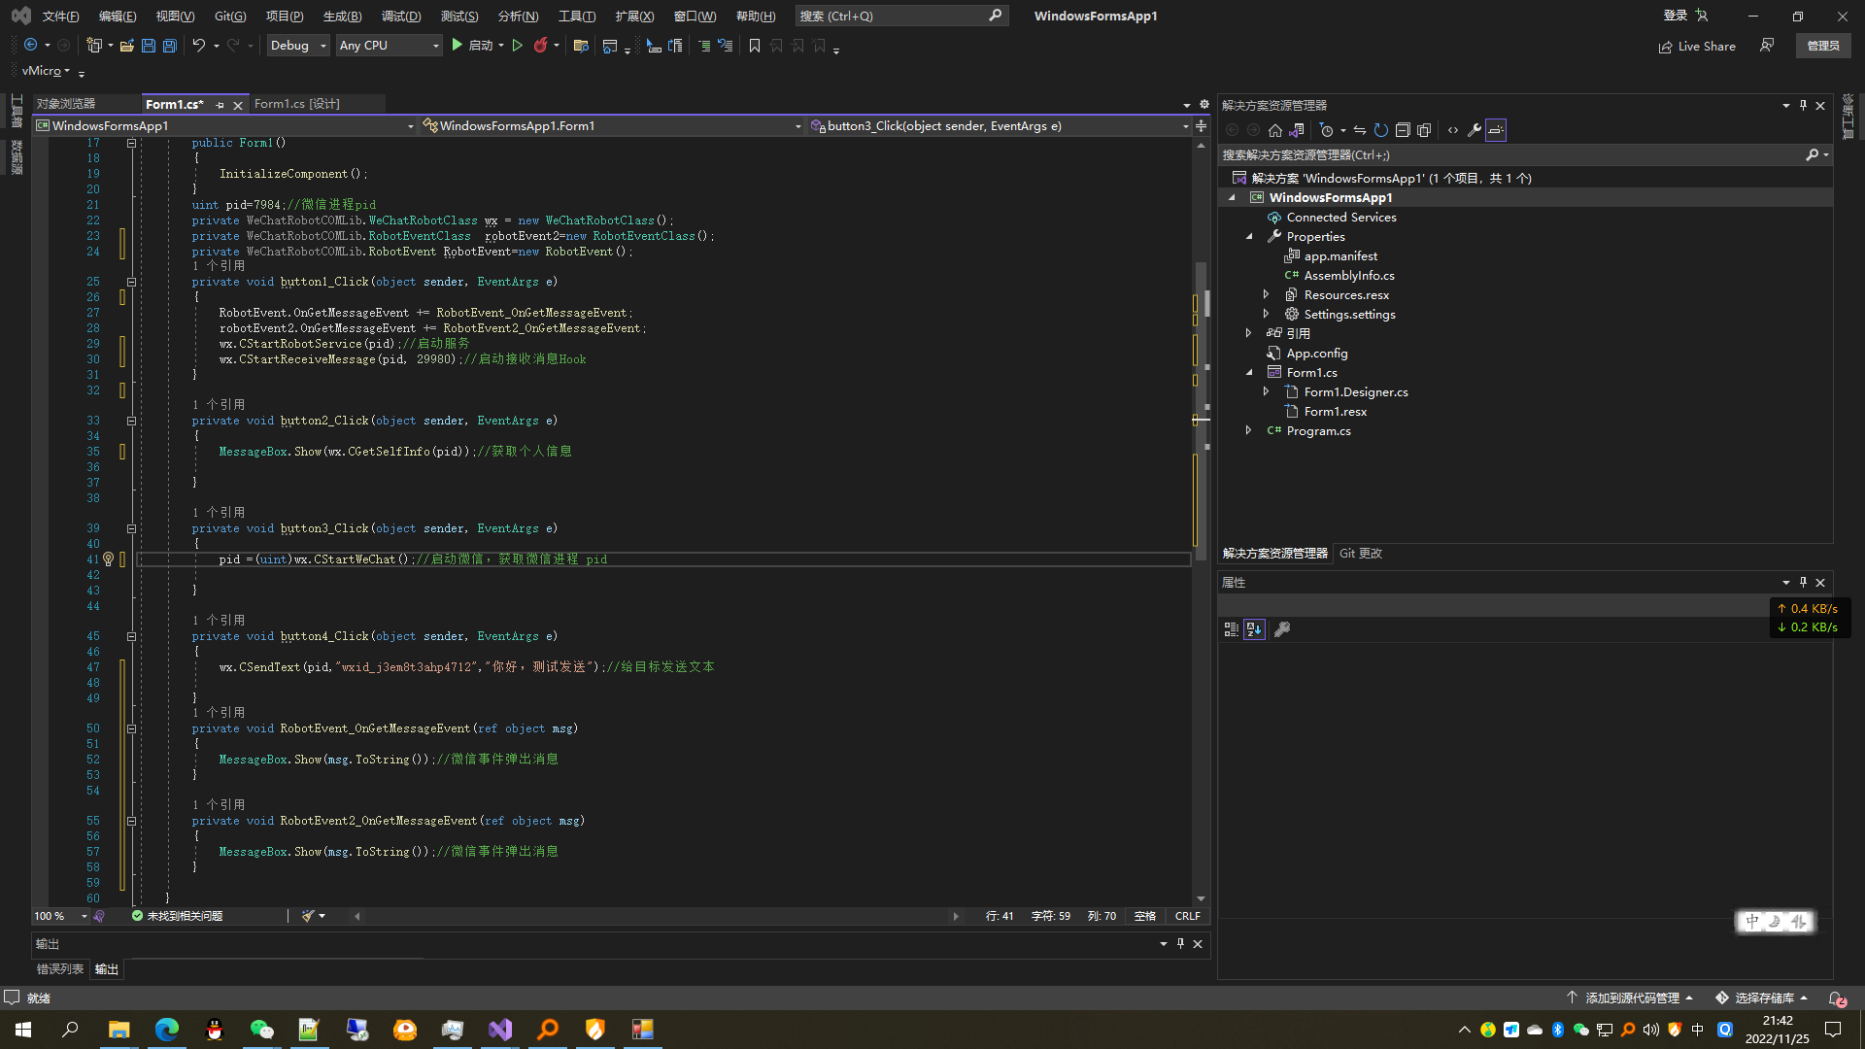The image size is (1865, 1049).
Task: Toggle pin on Solution Explorer panel
Action: click(1803, 105)
